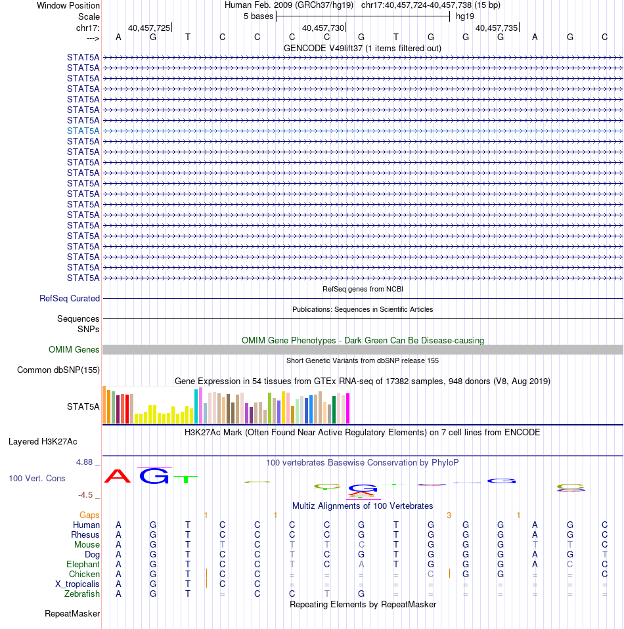
Task: Open 'Publications: Sequences in Scientific Articles' title
Action: (x=363, y=309)
